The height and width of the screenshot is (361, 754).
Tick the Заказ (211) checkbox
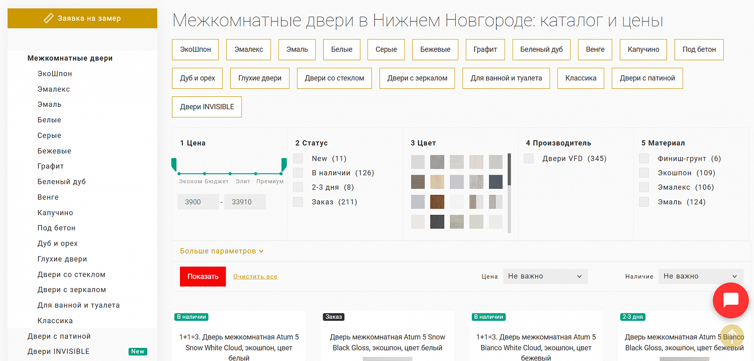click(298, 202)
